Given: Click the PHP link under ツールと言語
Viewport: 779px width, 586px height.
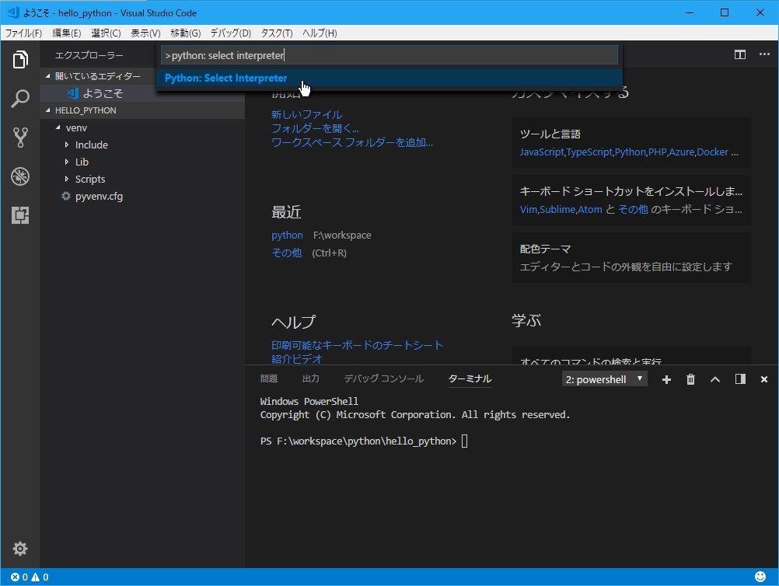Looking at the screenshot, I should (657, 152).
